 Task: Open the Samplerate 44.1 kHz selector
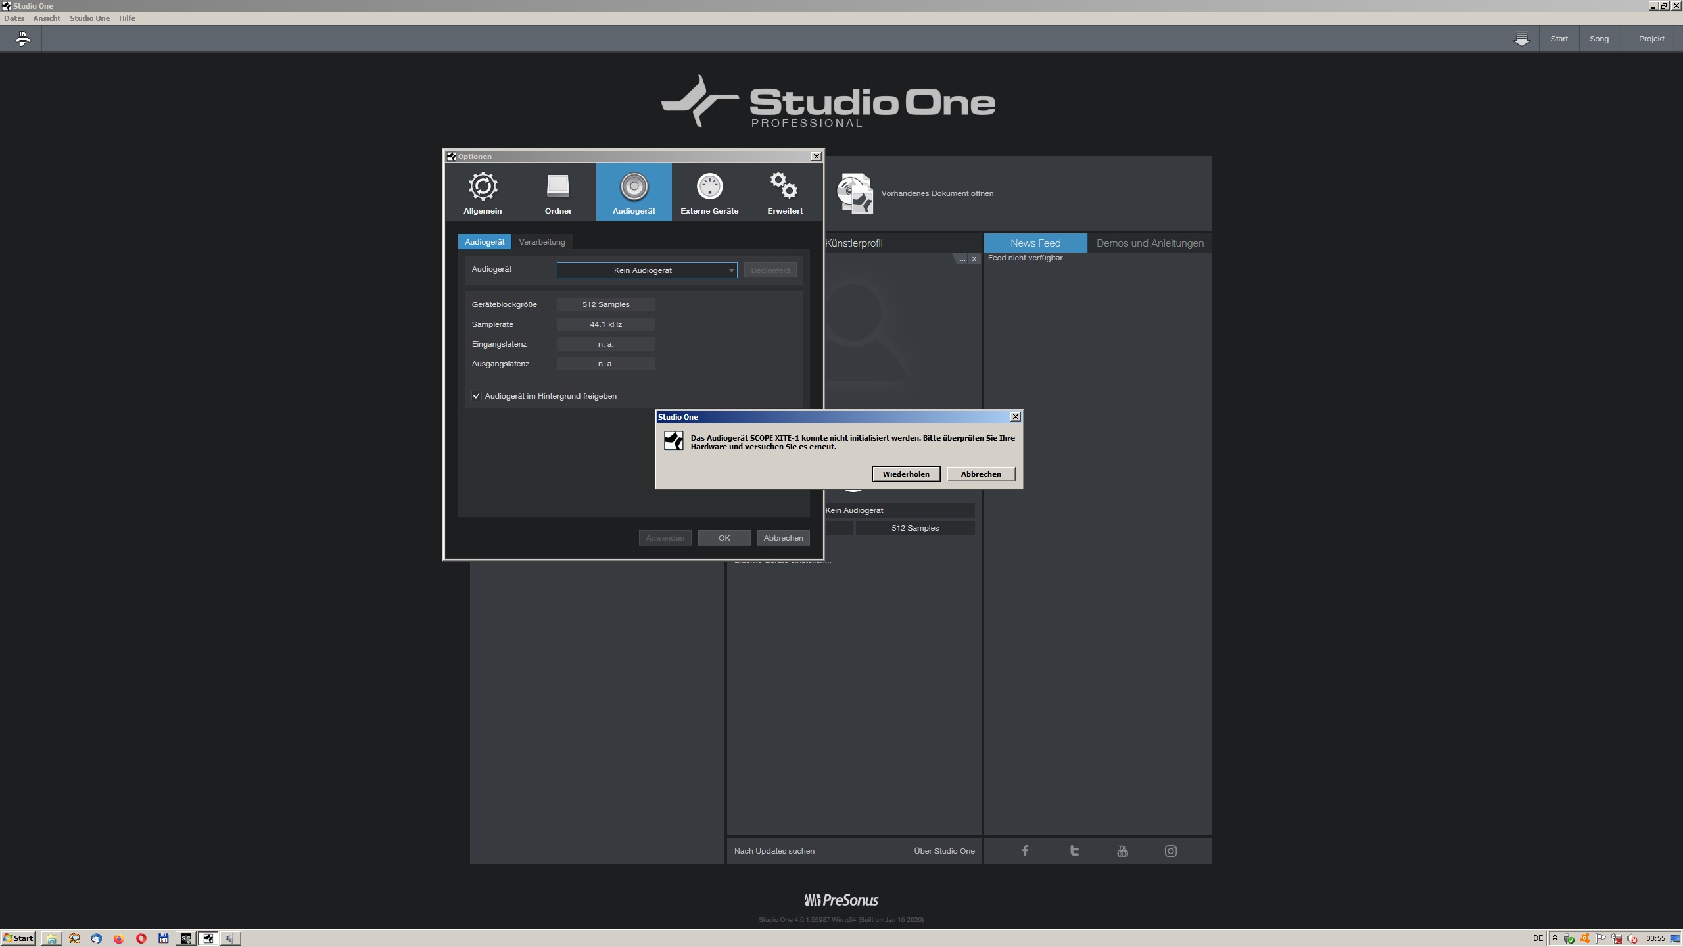click(605, 324)
